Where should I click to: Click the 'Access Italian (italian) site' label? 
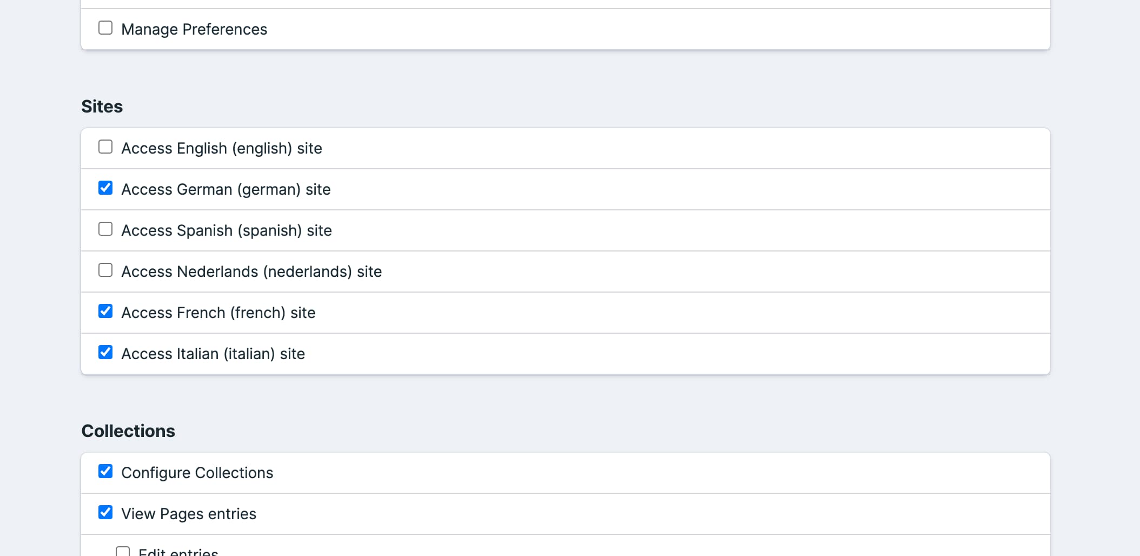click(213, 354)
